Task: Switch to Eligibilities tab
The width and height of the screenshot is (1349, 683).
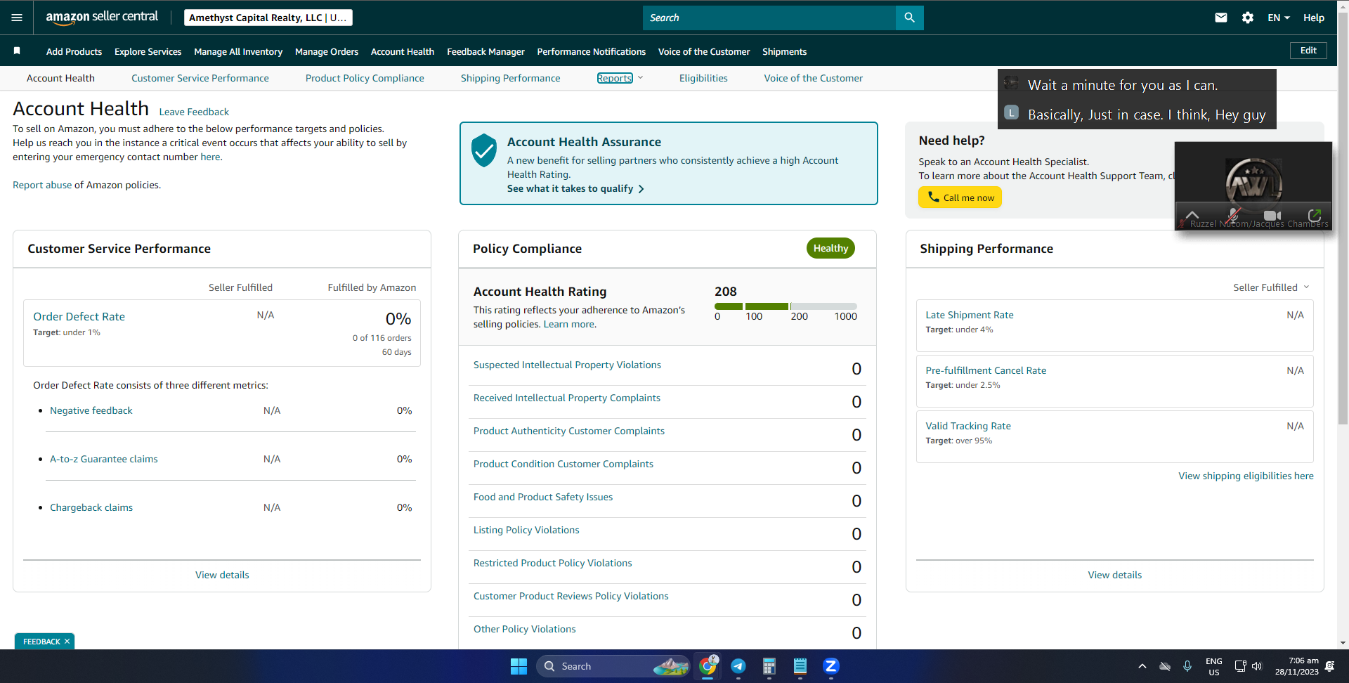Action: (x=703, y=78)
